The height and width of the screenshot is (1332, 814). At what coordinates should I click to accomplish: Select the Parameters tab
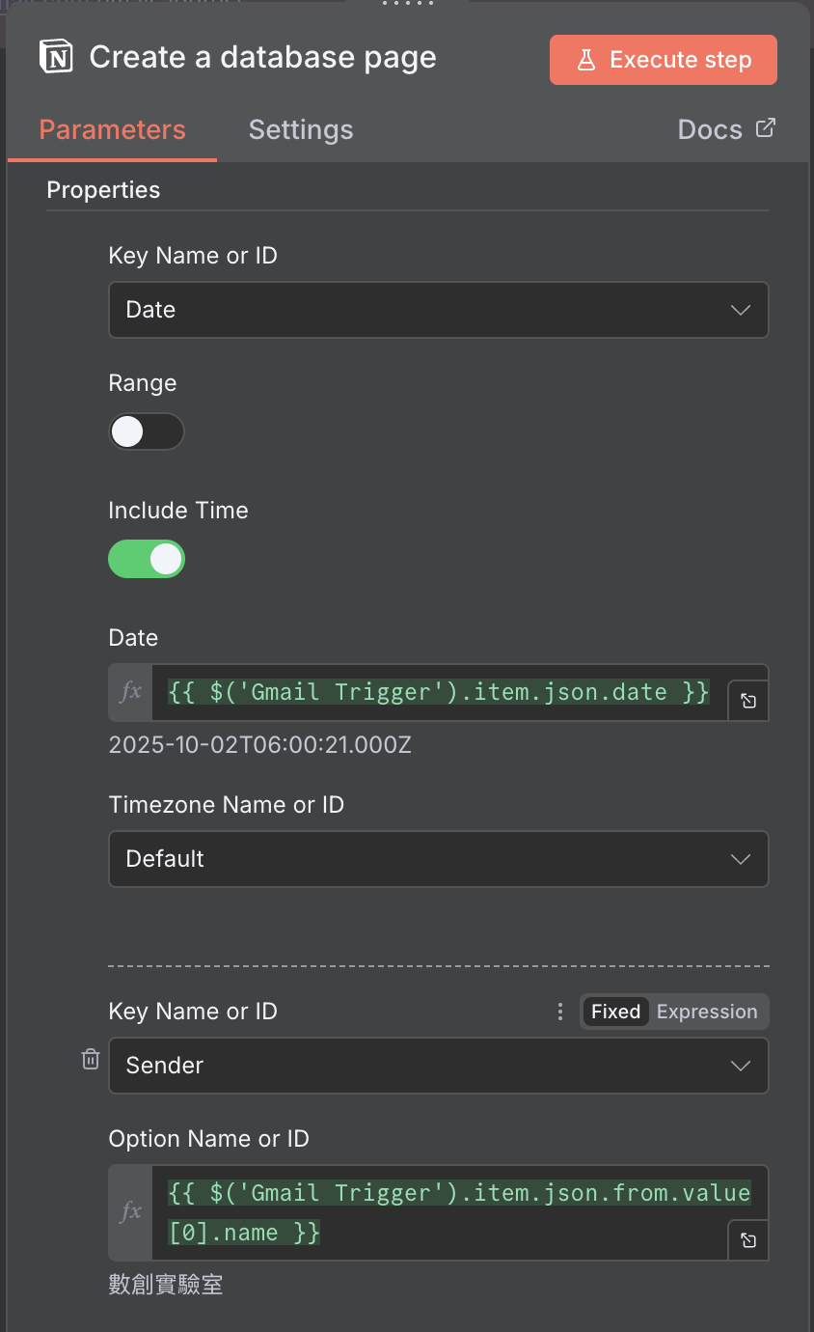coord(112,130)
